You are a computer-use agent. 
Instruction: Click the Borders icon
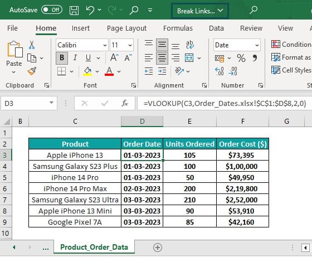click(x=61, y=71)
